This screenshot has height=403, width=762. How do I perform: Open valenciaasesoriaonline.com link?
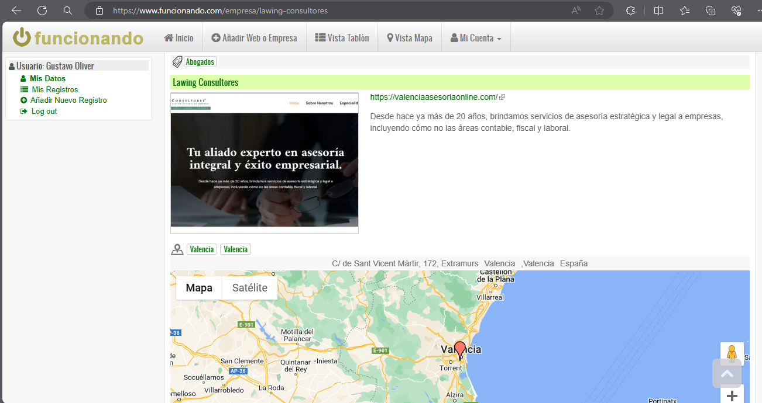tap(434, 98)
